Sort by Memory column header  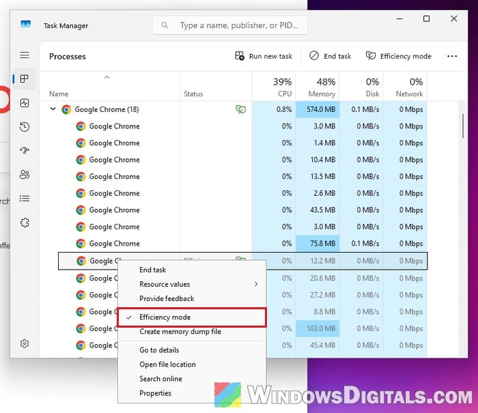[x=318, y=87]
